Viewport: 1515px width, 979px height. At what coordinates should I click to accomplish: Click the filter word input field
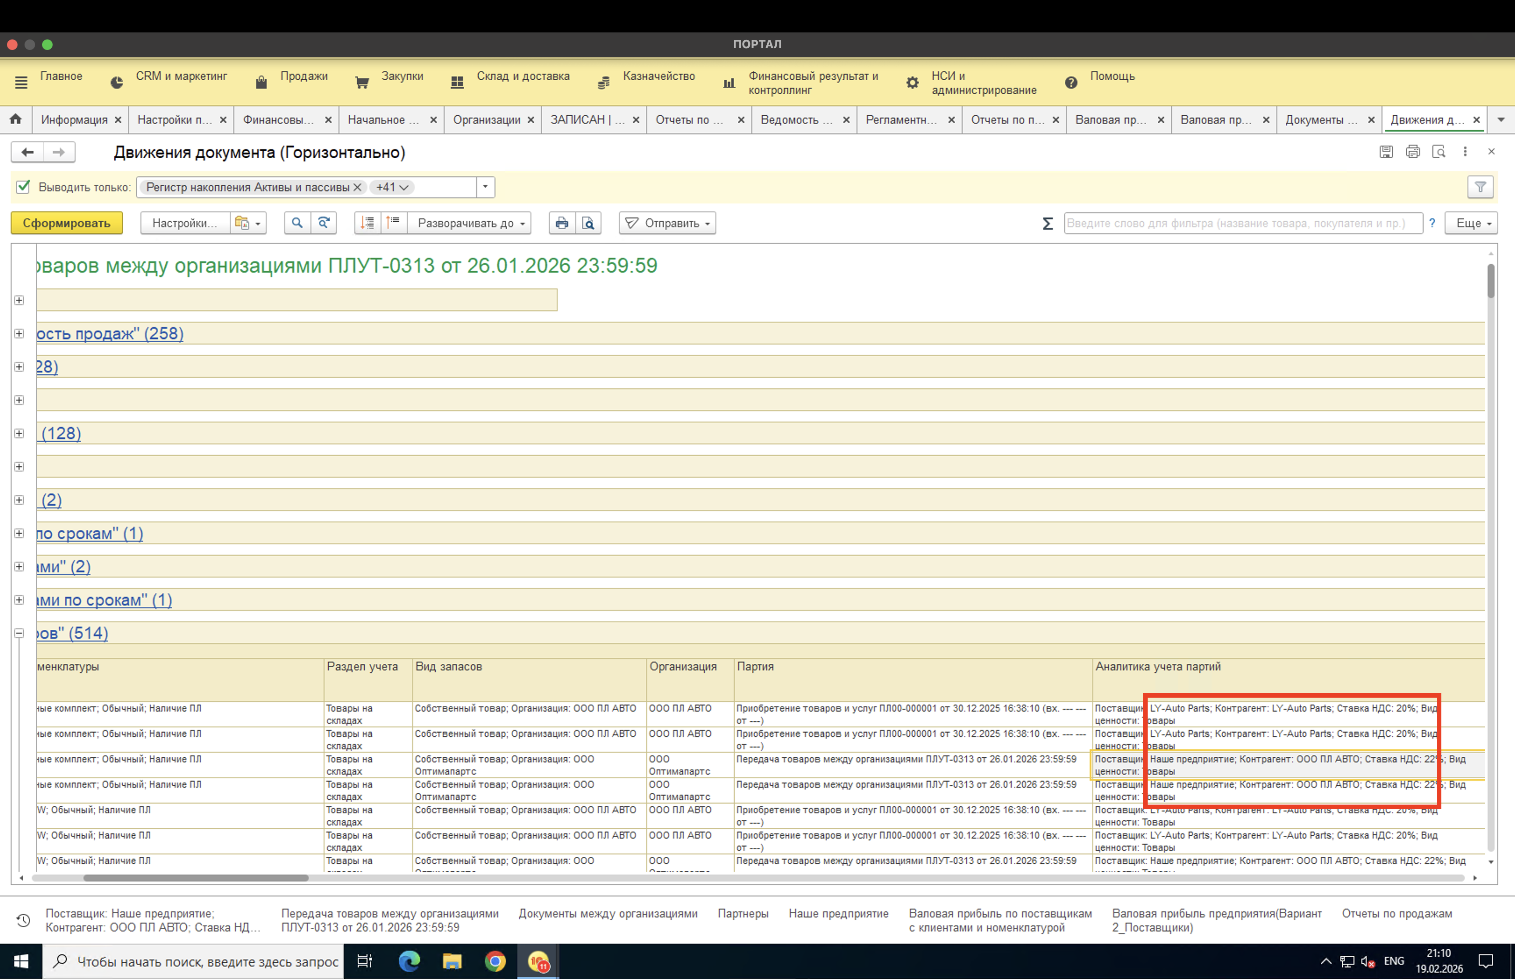point(1242,223)
